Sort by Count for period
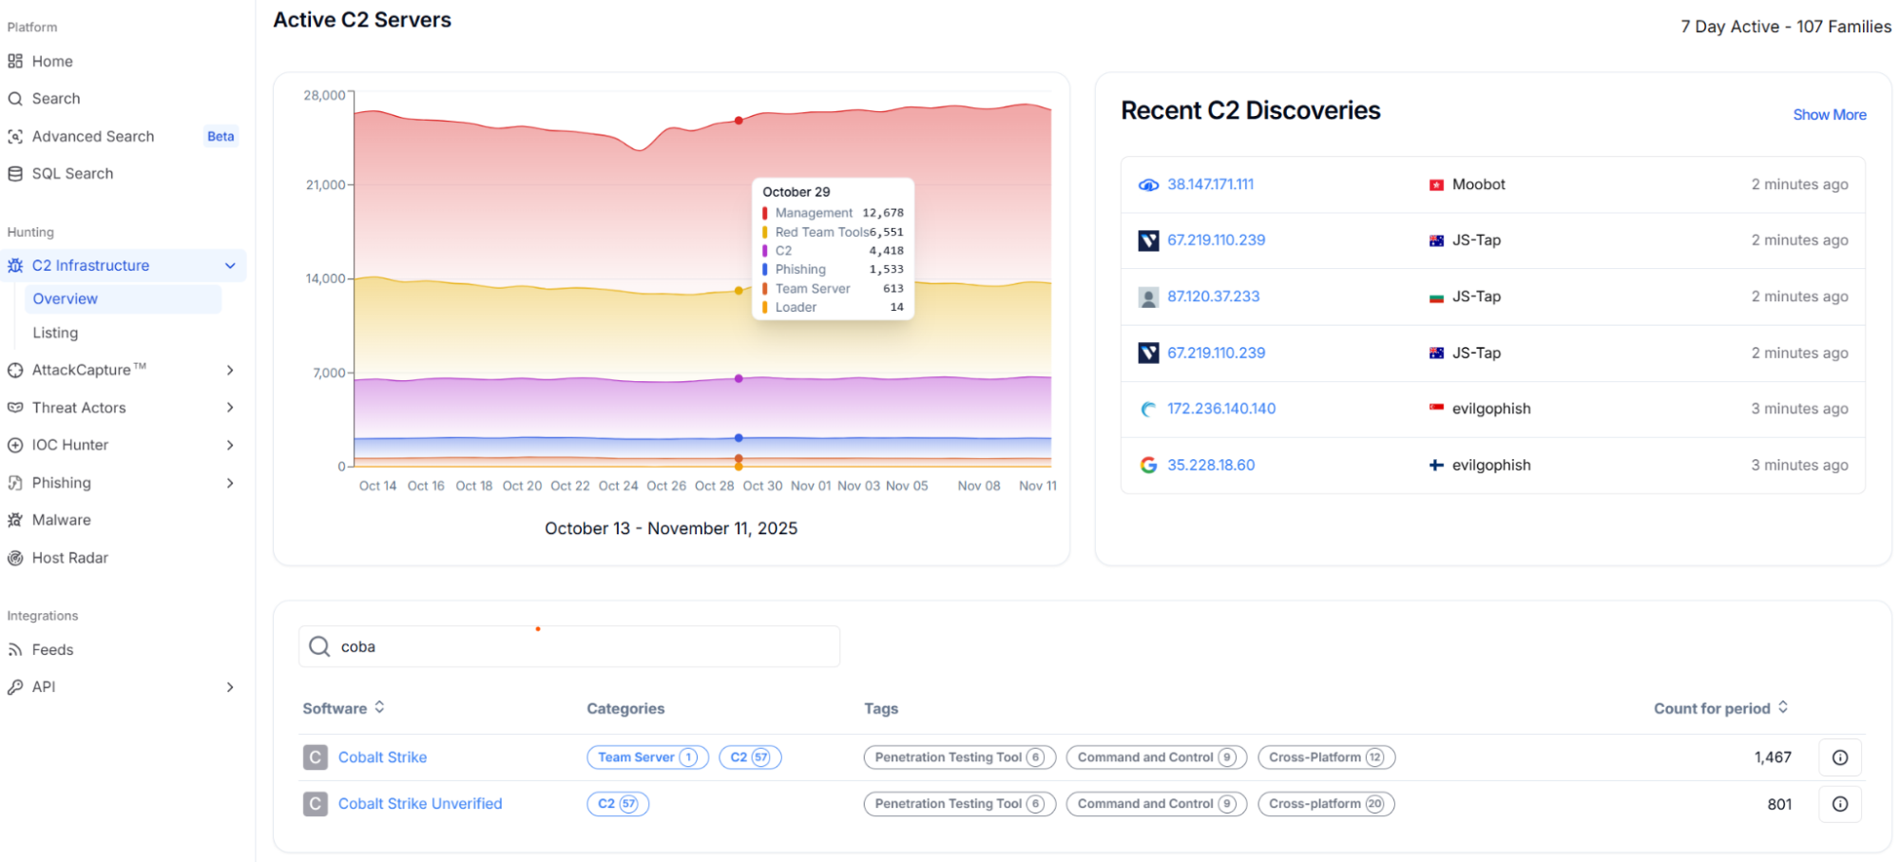1900x862 pixels. click(1782, 707)
